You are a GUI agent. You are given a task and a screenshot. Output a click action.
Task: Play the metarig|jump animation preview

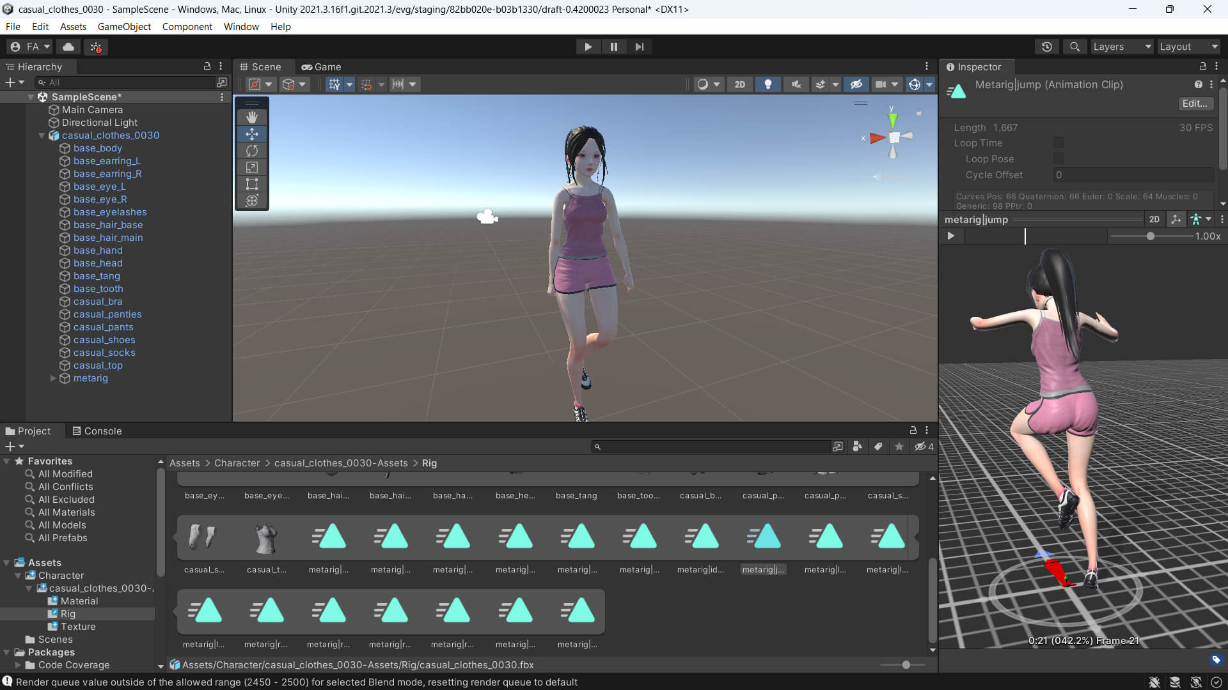click(951, 236)
